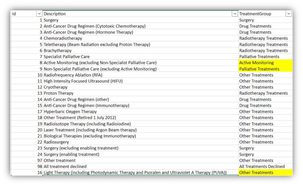
Task: Select the Id cell containing 16
Action: point(27,173)
